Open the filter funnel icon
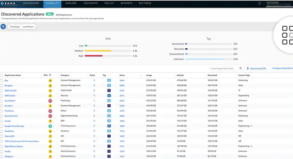 pyautogui.click(x=3, y=27)
